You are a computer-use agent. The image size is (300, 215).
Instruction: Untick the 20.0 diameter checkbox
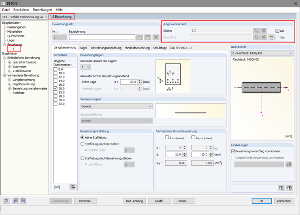click(x=56, y=88)
